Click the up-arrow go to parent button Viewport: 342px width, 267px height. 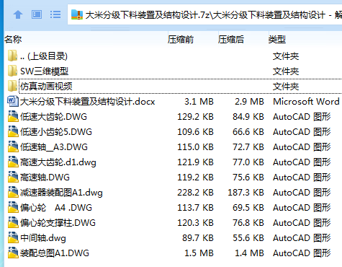pos(18,14)
